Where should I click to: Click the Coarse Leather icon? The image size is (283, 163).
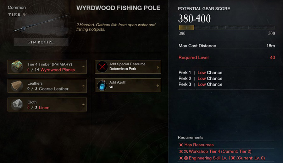point(17,86)
